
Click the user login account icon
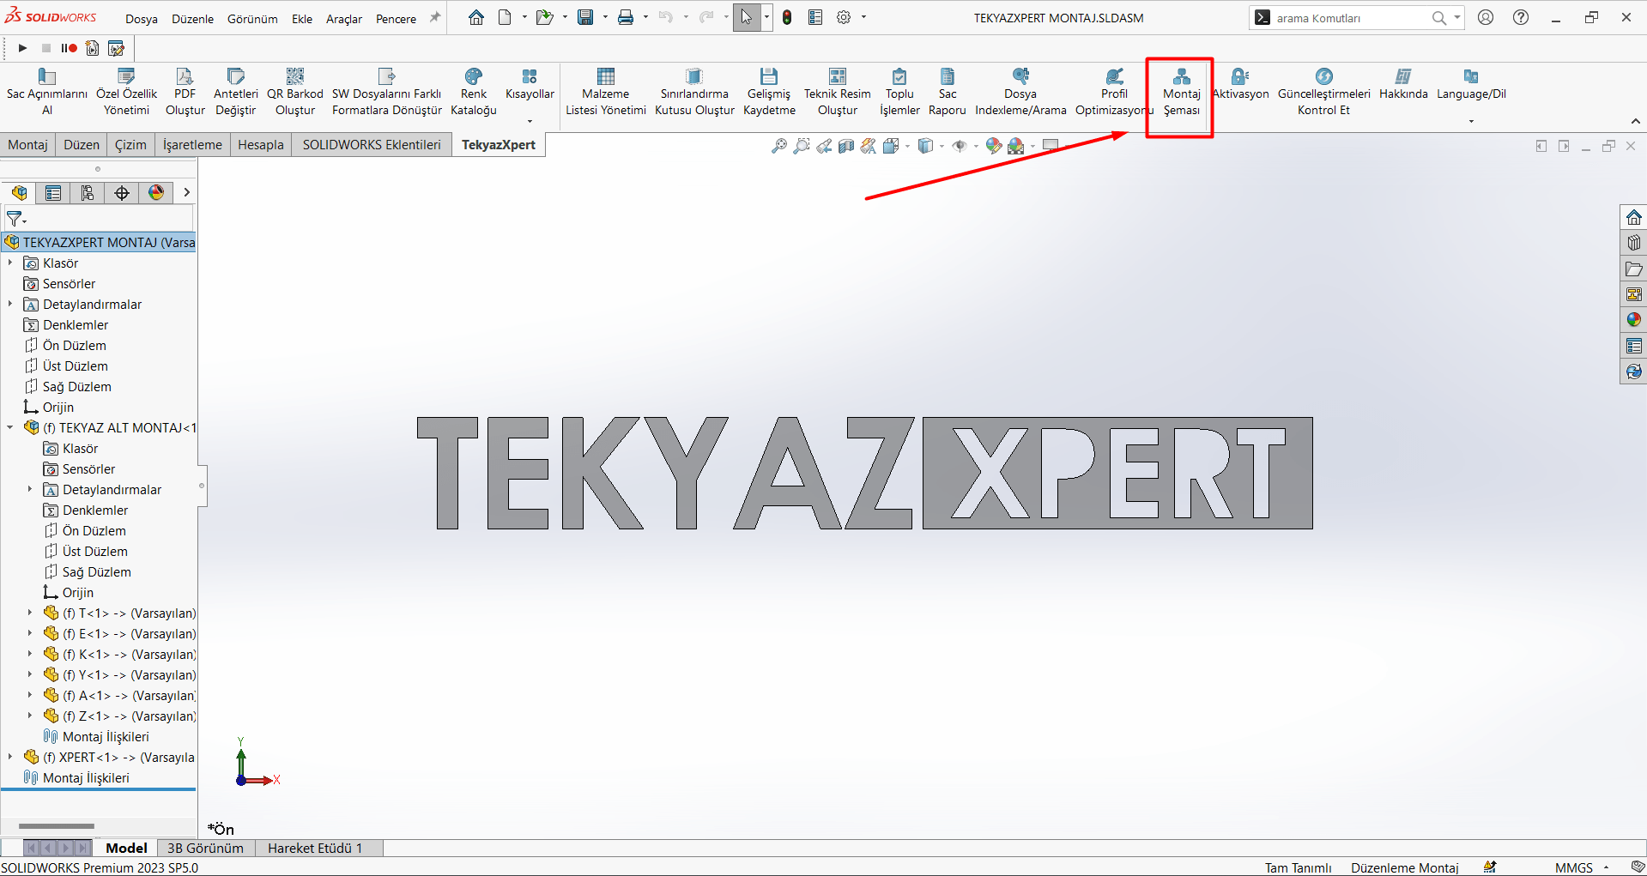1487,17
